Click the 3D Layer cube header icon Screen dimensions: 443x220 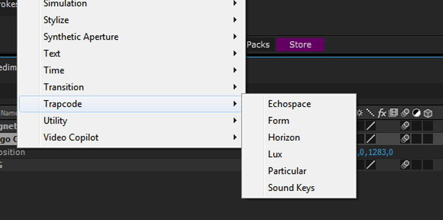(428, 113)
